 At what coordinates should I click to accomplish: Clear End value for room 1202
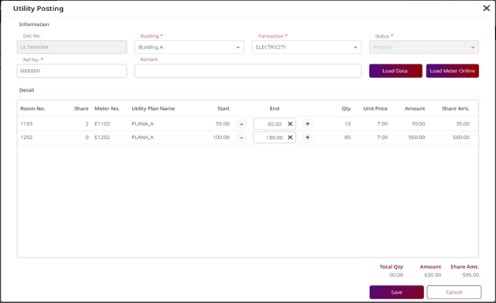pos(290,138)
